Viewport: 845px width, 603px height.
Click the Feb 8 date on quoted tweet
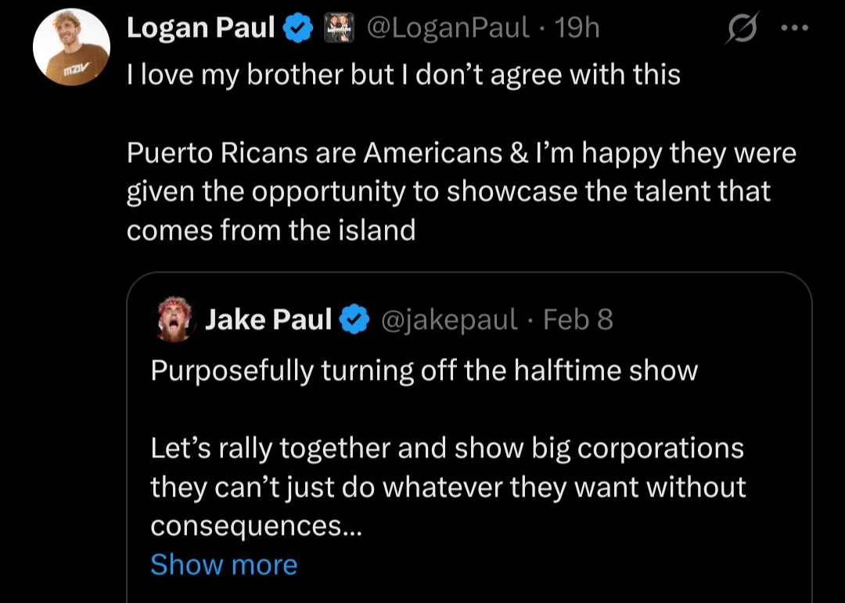pos(578,320)
